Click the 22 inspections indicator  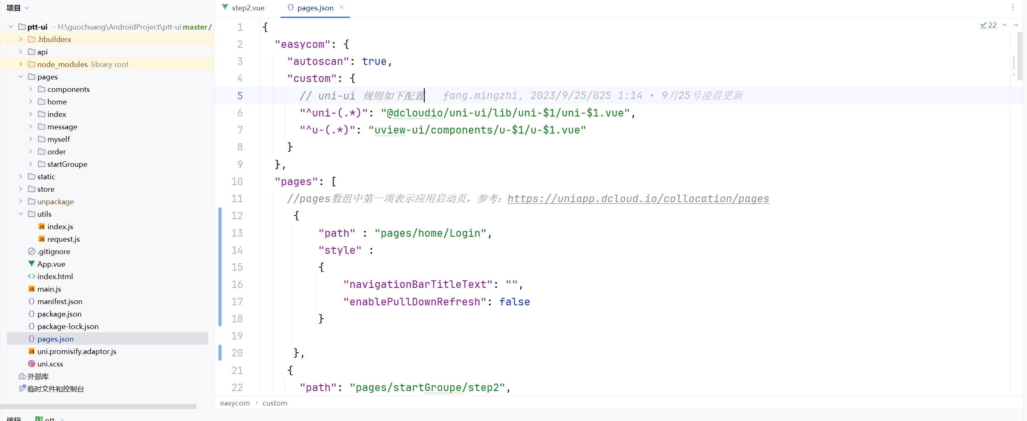988,25
